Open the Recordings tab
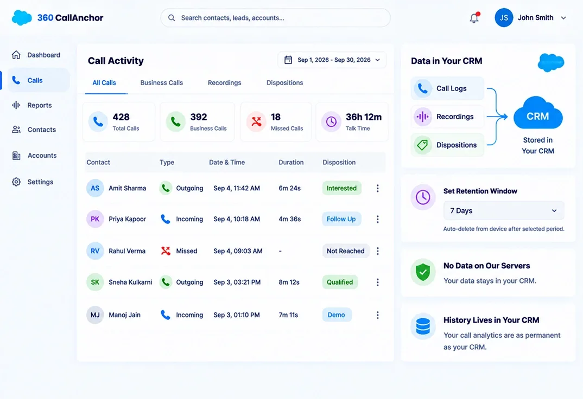 click(225, 83)
